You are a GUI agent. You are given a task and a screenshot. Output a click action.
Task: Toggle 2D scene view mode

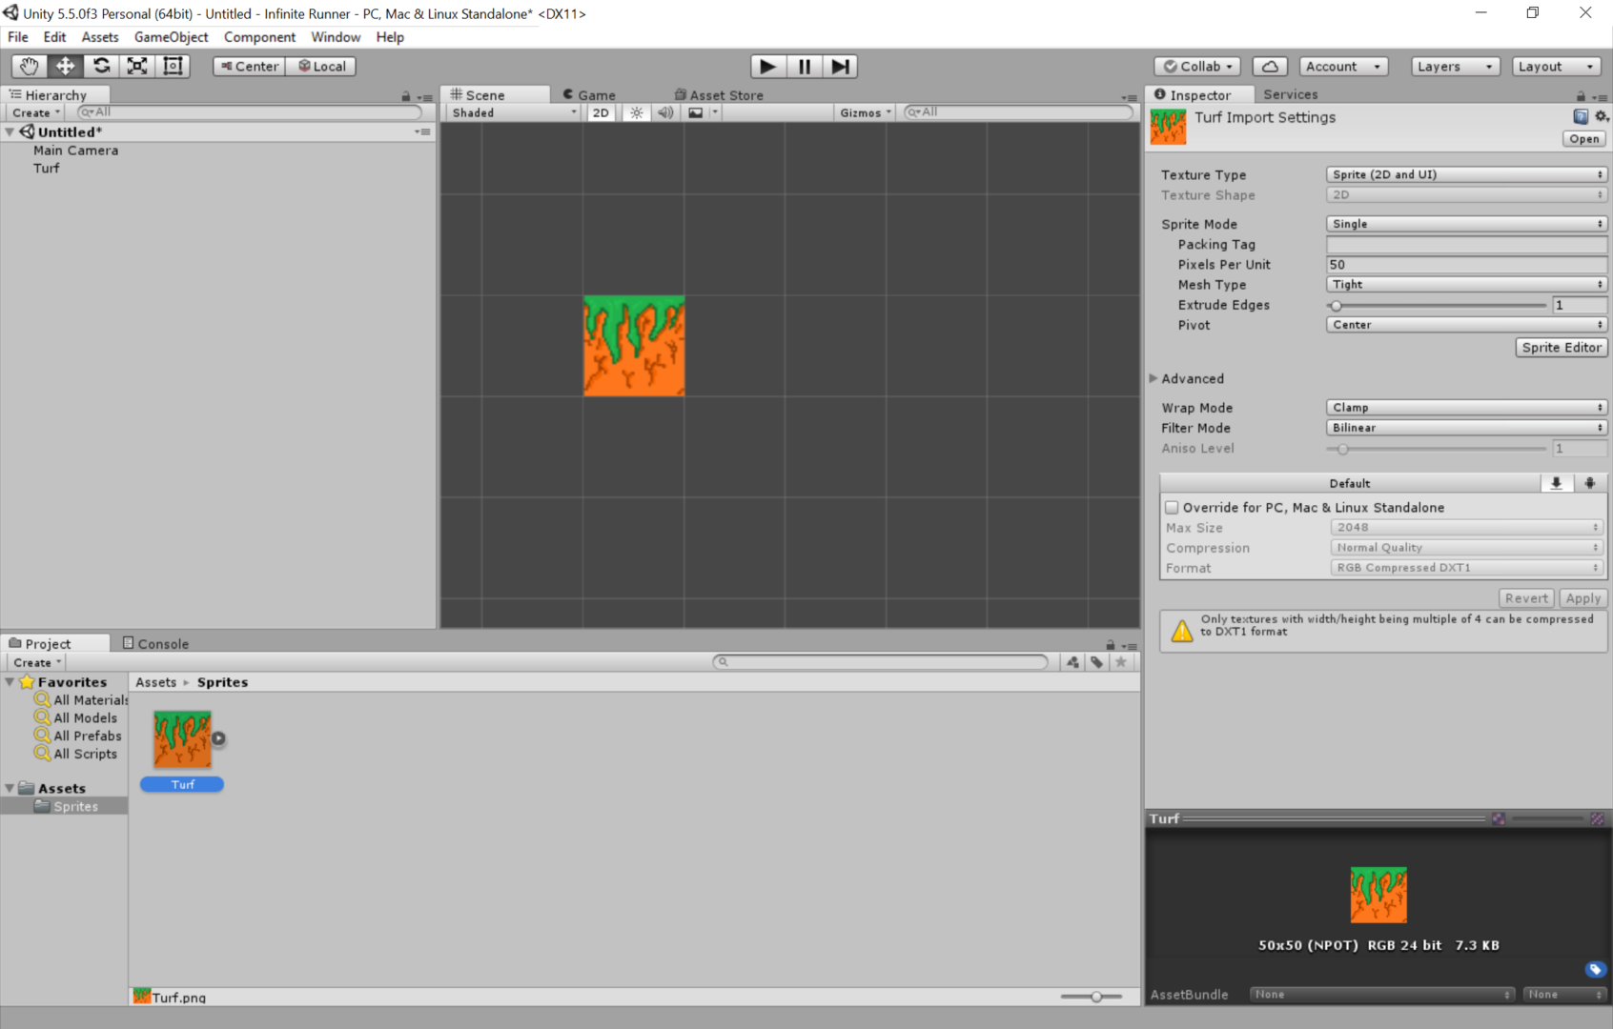click(x=601, y=112)
